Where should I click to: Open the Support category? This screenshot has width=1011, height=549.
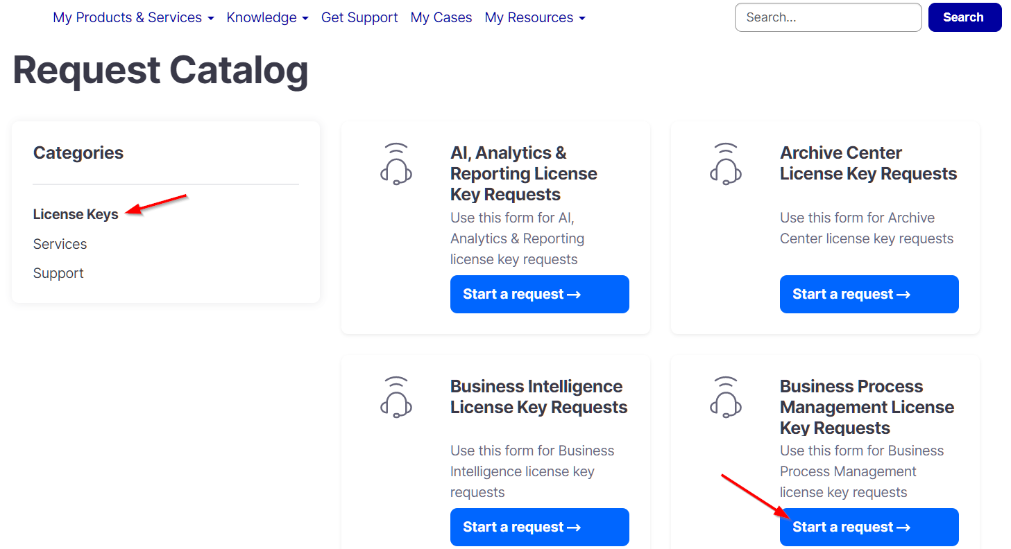point(58,273)
